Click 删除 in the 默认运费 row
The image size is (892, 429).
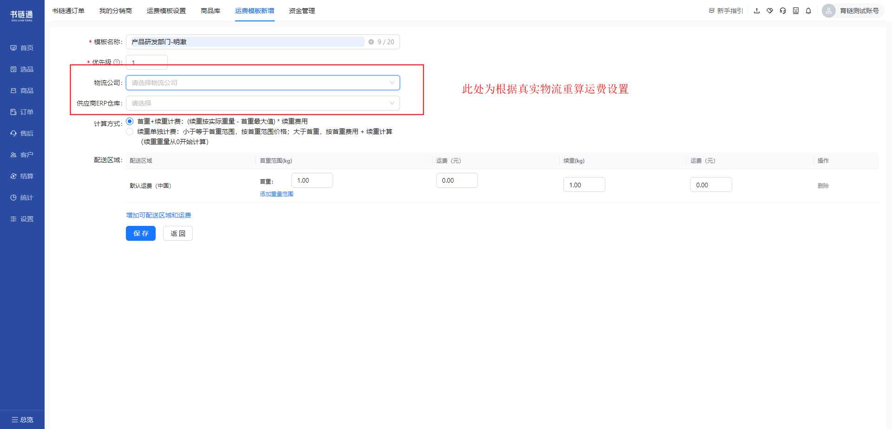point(823,185)
